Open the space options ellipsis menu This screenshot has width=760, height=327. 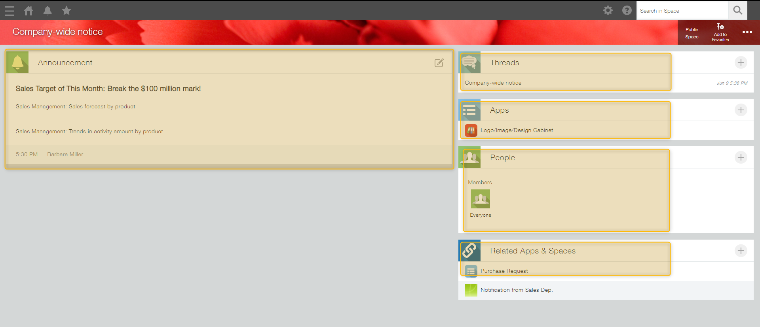747,32
